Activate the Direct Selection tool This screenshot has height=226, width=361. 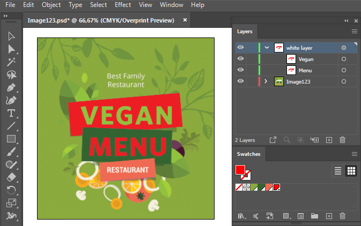pyautogui.click(x=11, y=49)
